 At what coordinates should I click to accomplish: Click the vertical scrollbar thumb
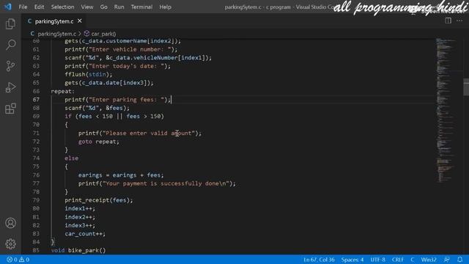tap(466, 87)
